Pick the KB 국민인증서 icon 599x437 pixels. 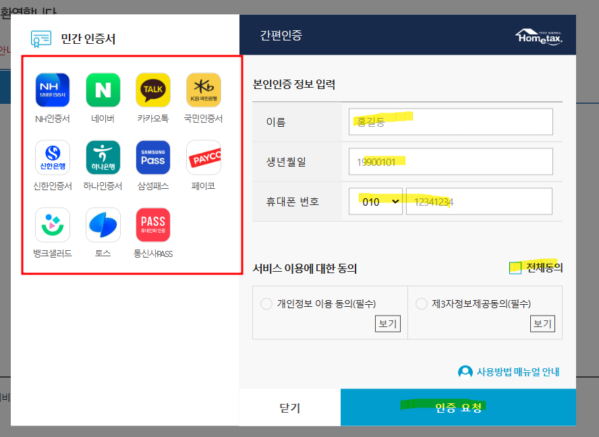coord(203,90)
